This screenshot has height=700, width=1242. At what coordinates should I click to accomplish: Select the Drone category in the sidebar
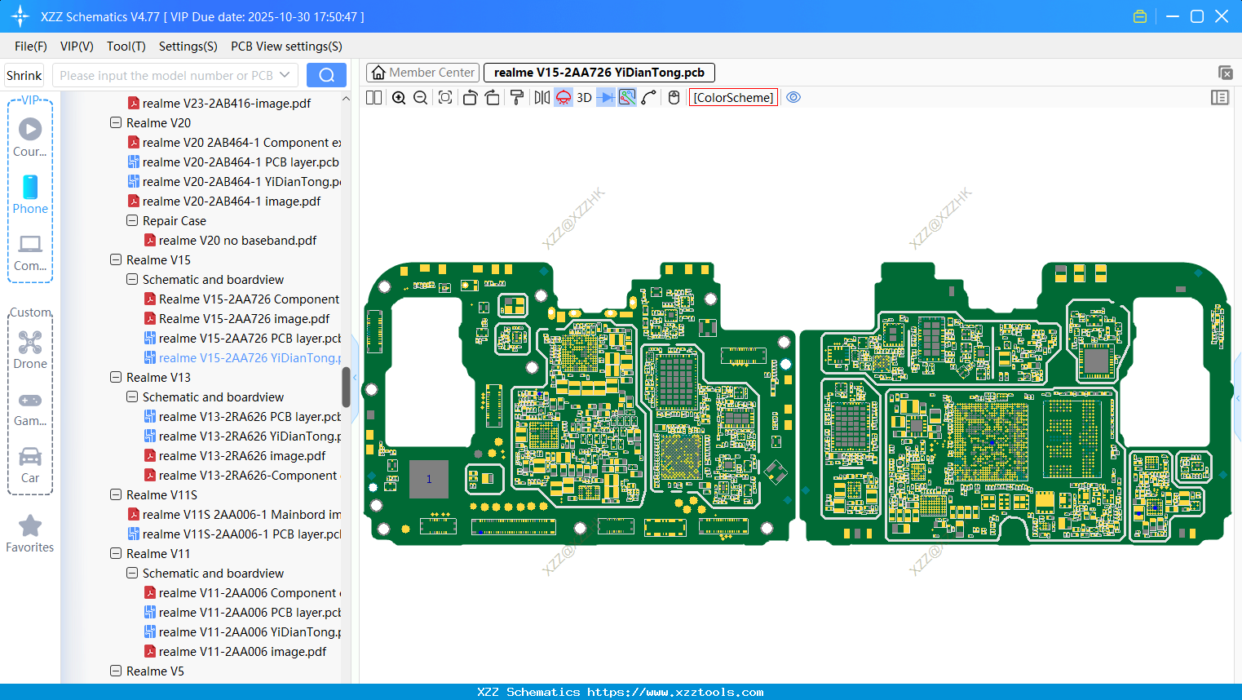click(x=30, y=350)
